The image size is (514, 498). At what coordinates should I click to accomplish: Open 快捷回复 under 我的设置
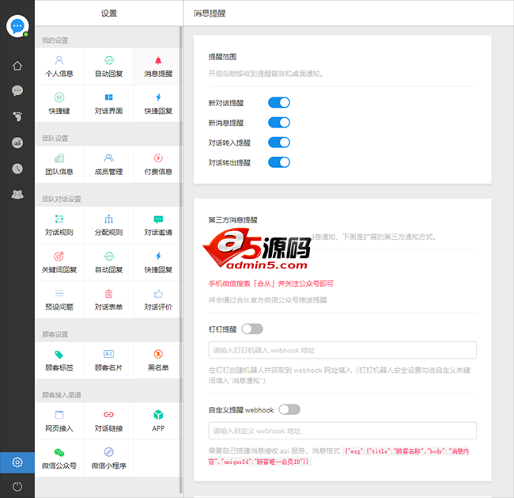(x=158, y=104)
